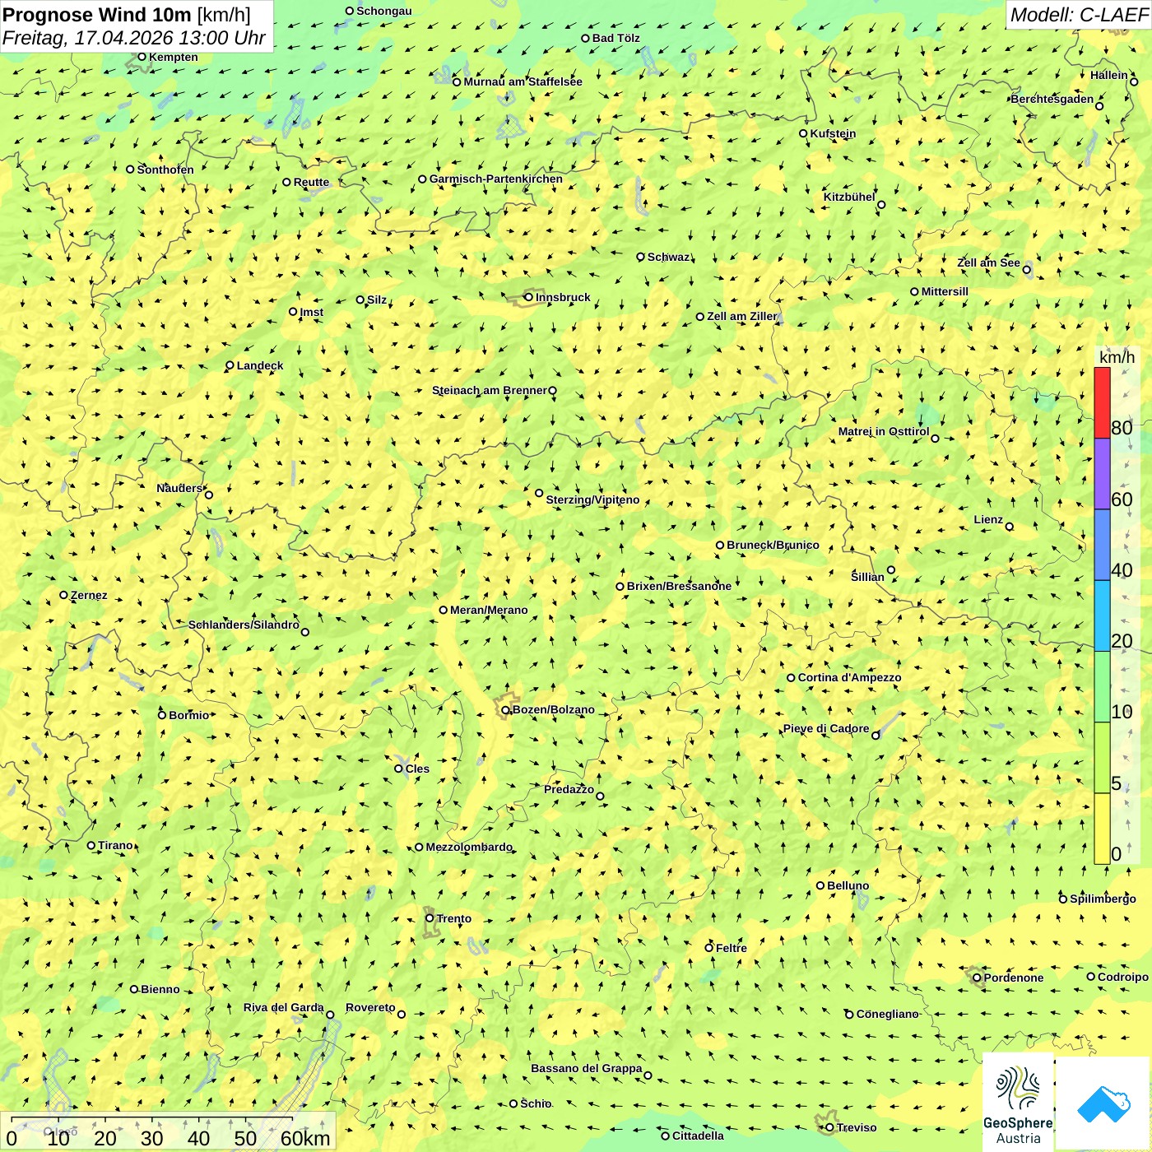Click the 'Bad Tölz' label
1152x1152 pixels.
[x=615, y=38]
